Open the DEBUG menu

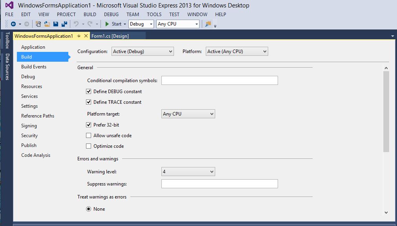(112, 15)
